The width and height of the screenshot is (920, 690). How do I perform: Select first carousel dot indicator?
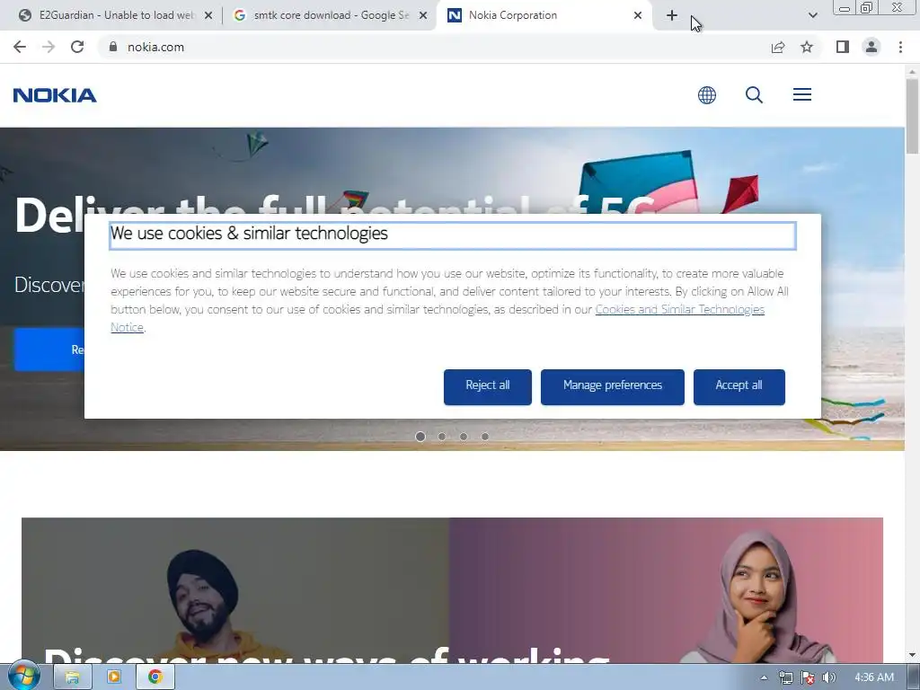coord(420,437)
